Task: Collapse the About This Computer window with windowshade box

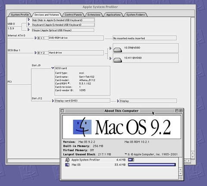Action: (181, 111)
